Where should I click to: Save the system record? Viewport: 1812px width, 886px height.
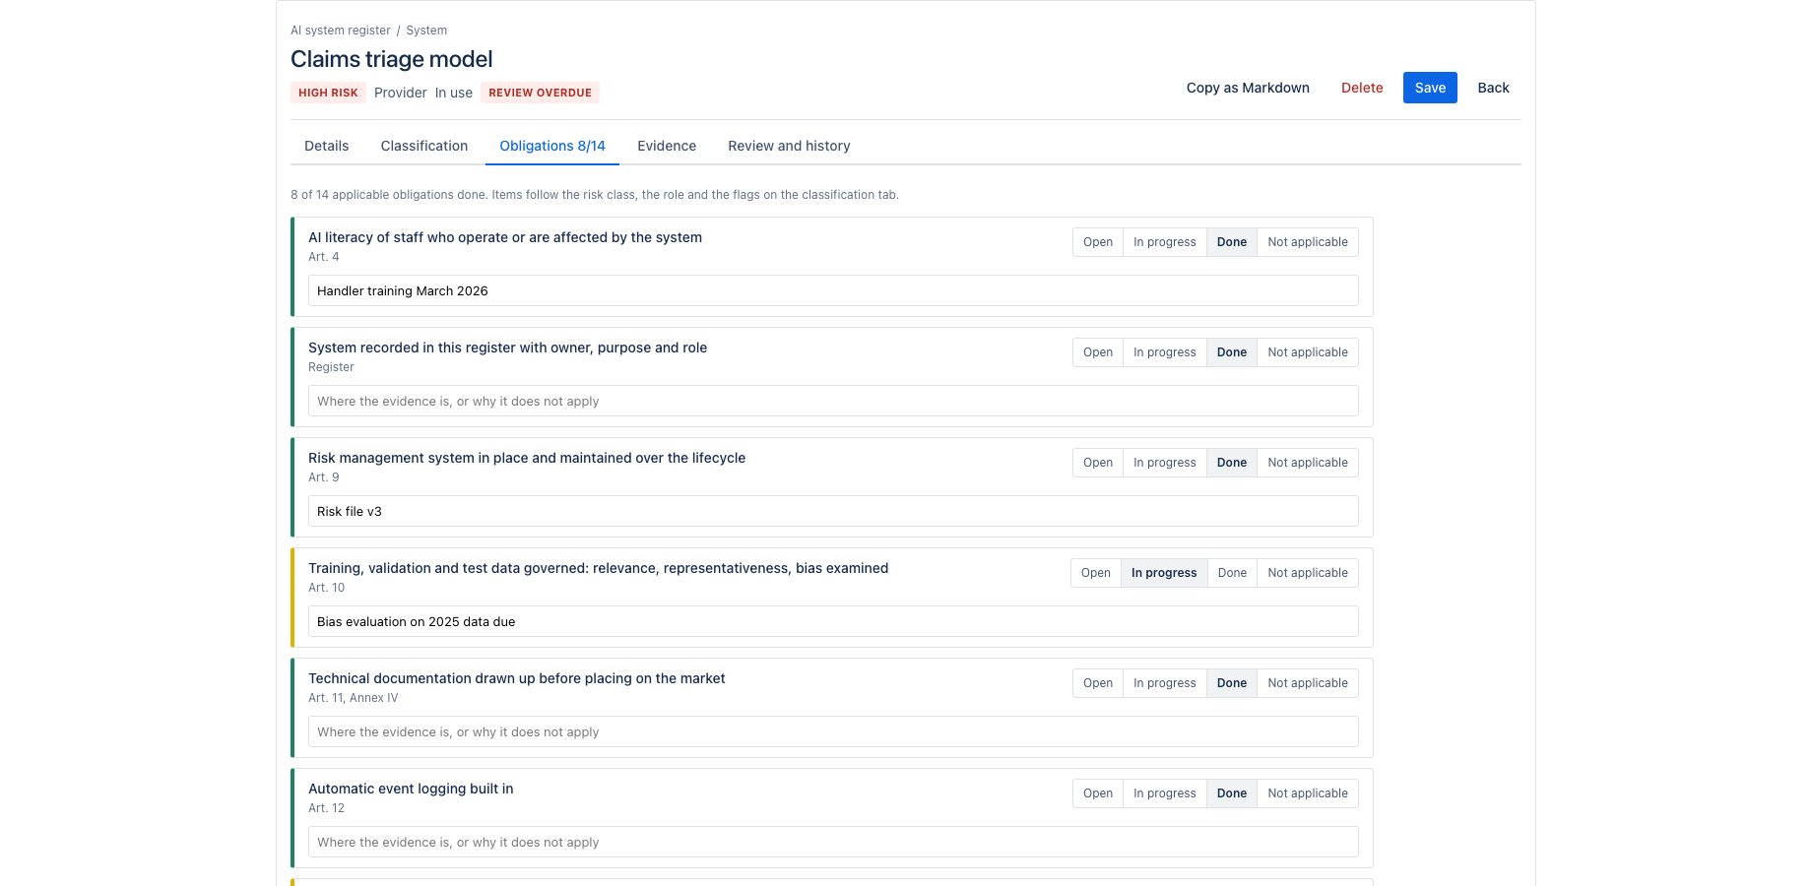coord(1430,88)
